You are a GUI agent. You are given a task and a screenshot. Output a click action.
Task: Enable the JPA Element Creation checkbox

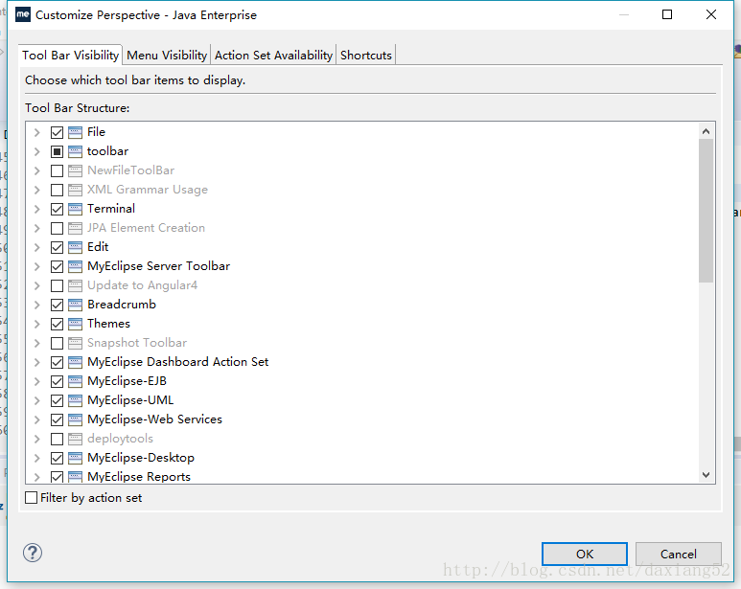57,229
